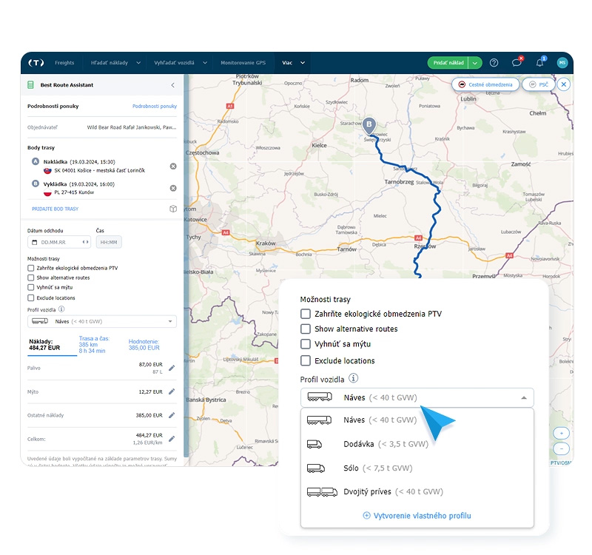
Task: Click the Dátum odchodu date input
Action: (59, 242)
